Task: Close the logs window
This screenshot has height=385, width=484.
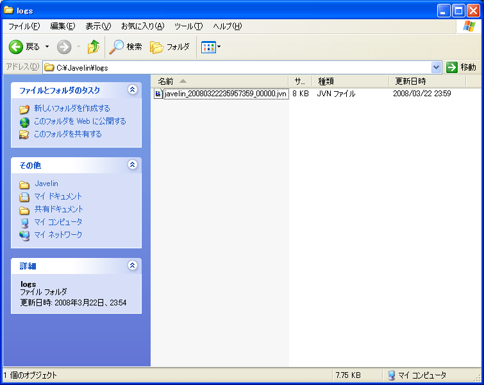Action: (x=473, y=11)
